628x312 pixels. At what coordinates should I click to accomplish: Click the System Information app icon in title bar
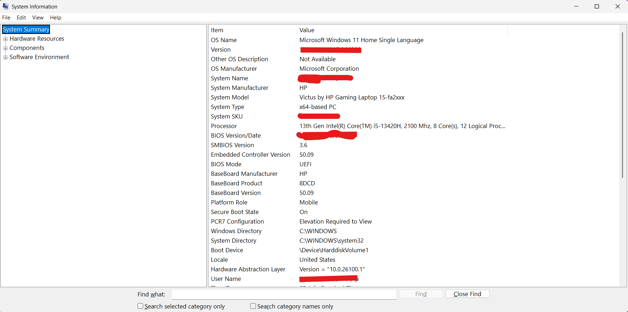(x=6, y=6)
